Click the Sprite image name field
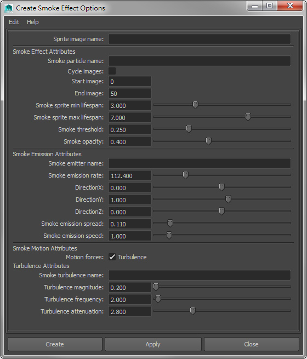 click(x=200, y=39)
